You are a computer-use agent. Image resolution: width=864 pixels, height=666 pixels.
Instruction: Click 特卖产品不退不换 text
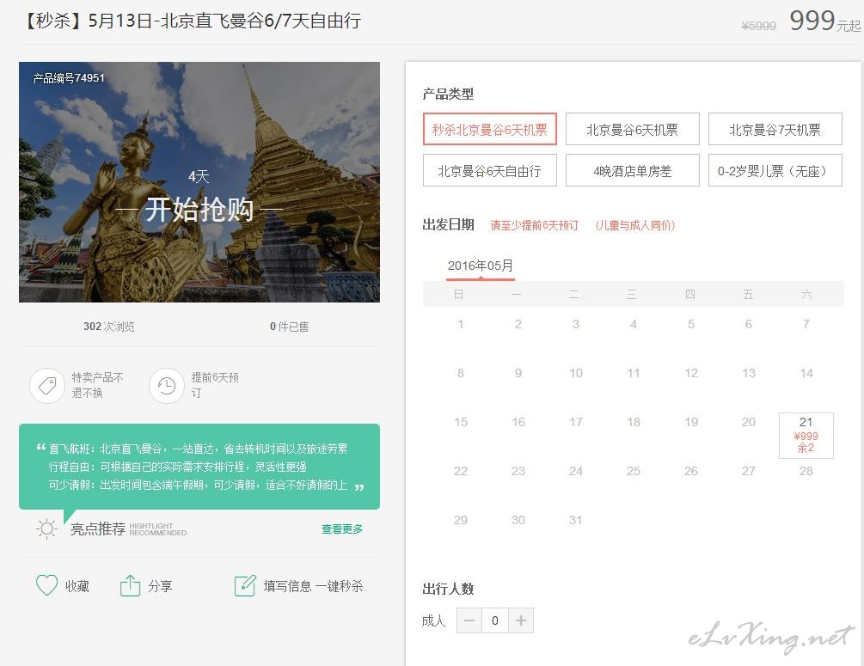pos(97,385)
